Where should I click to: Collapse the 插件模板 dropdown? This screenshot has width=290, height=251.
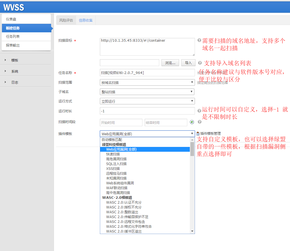147,134
